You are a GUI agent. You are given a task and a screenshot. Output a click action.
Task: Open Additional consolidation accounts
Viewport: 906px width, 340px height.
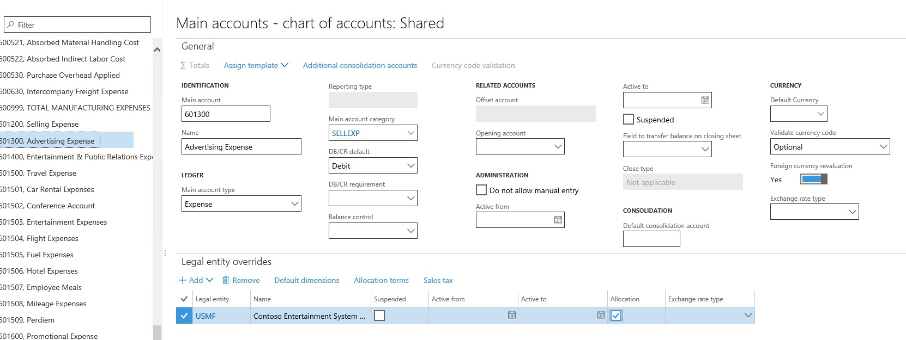360,65
